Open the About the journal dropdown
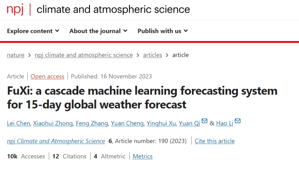299x174 pixels. click(98, 31)
